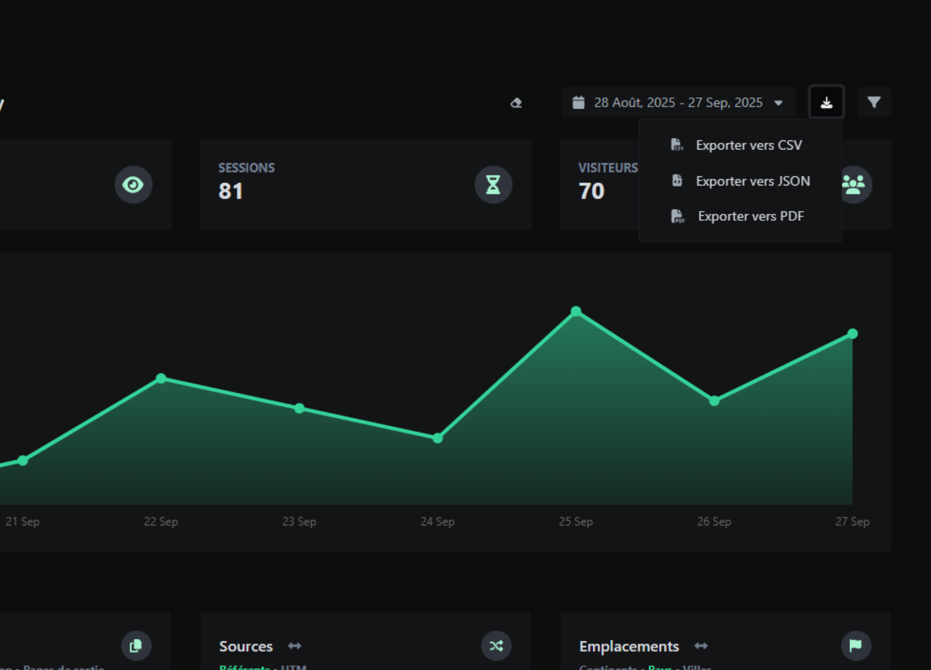Click the eraser reset filters icon
This screenshot has width=931, height=670.
(516, 103)
